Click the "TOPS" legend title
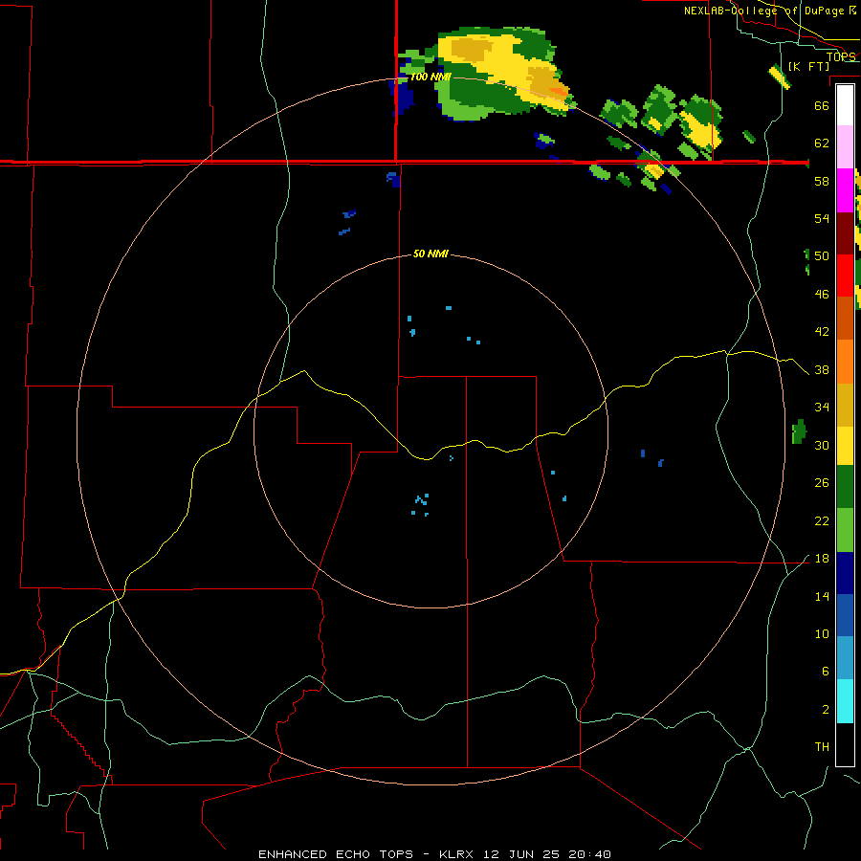This screenshot has height=861, width=861. tap(841, 56)
